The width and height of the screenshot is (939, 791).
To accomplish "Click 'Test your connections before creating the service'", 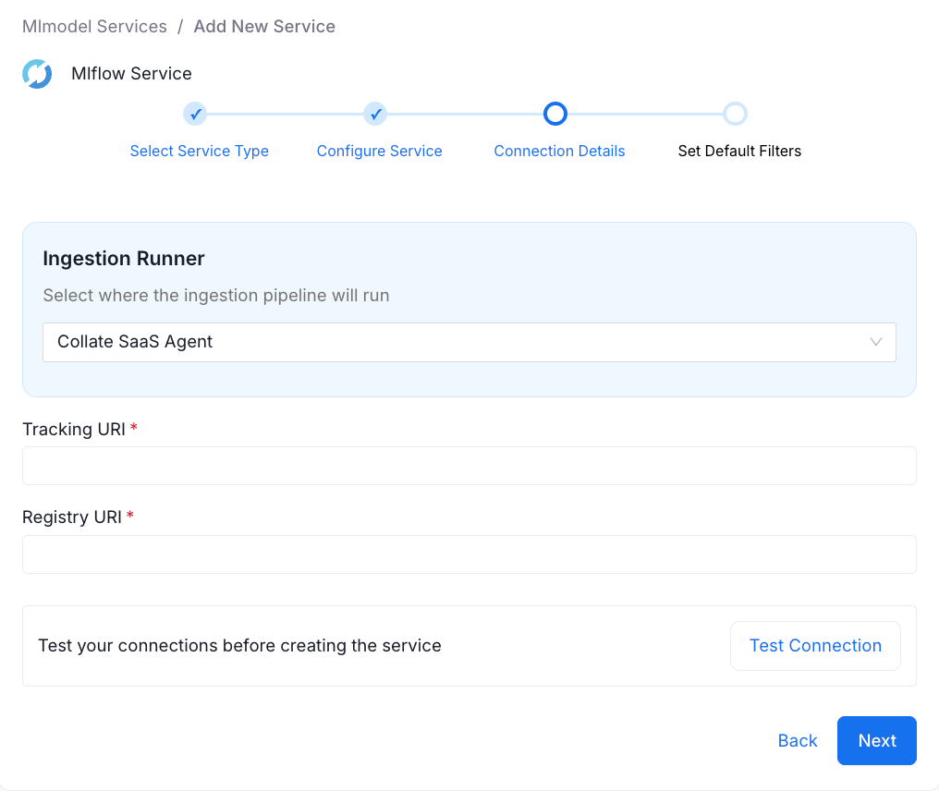I will 239,646.
